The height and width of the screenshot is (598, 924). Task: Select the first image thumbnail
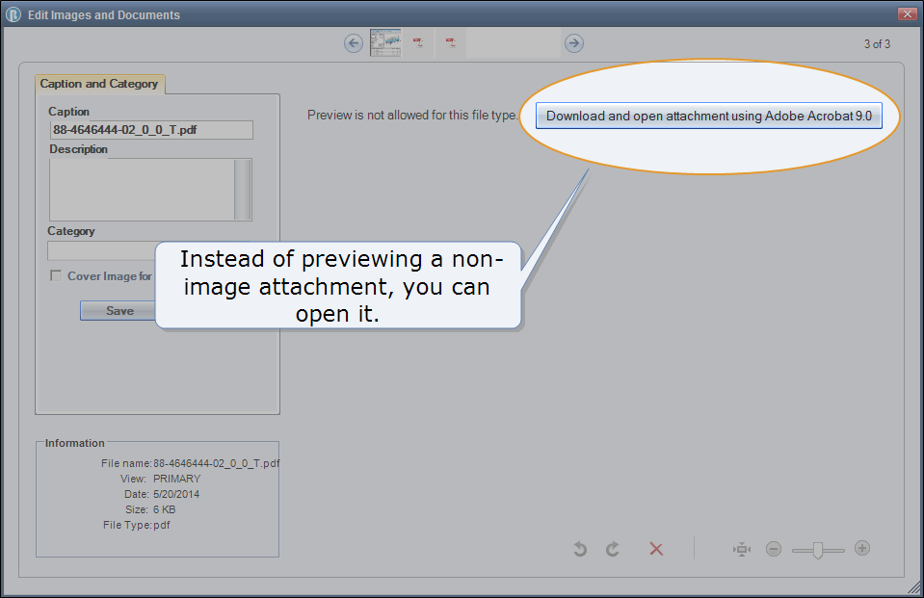[385, 42]
